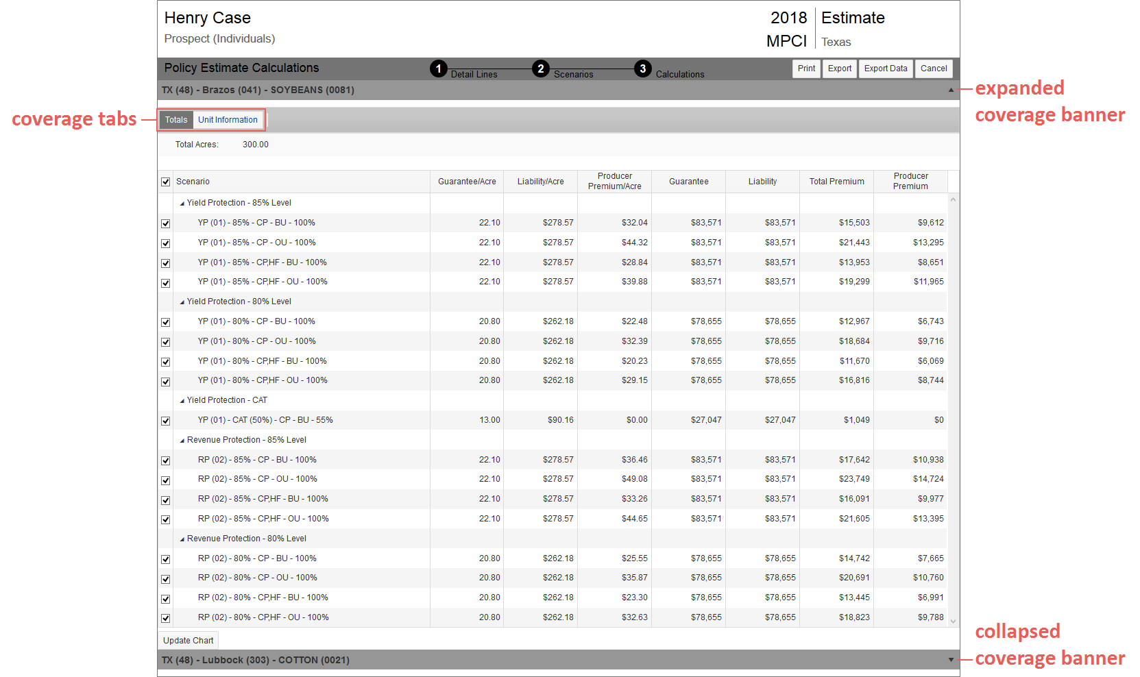
Task: Collapse Yield Protection - 80% Level group
Action: [182, 302]
